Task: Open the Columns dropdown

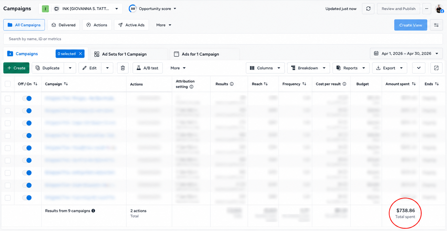Action: pyautogui.click(x=265, y=68)
